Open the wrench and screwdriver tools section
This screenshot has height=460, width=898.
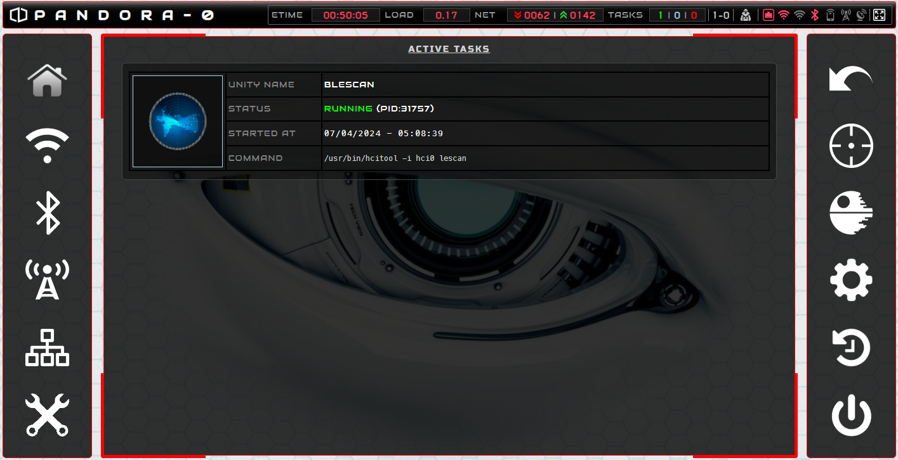tap(47, 414)
